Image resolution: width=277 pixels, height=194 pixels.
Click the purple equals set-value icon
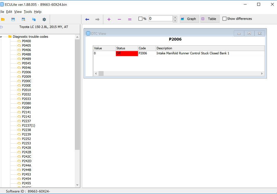(x=130, y=19)
